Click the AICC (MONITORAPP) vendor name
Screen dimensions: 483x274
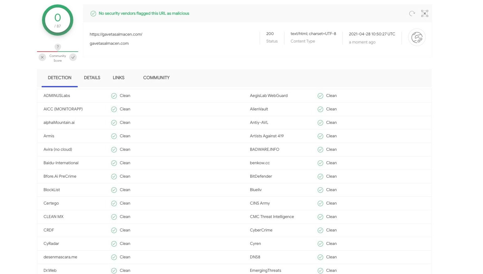click(63, 109)
